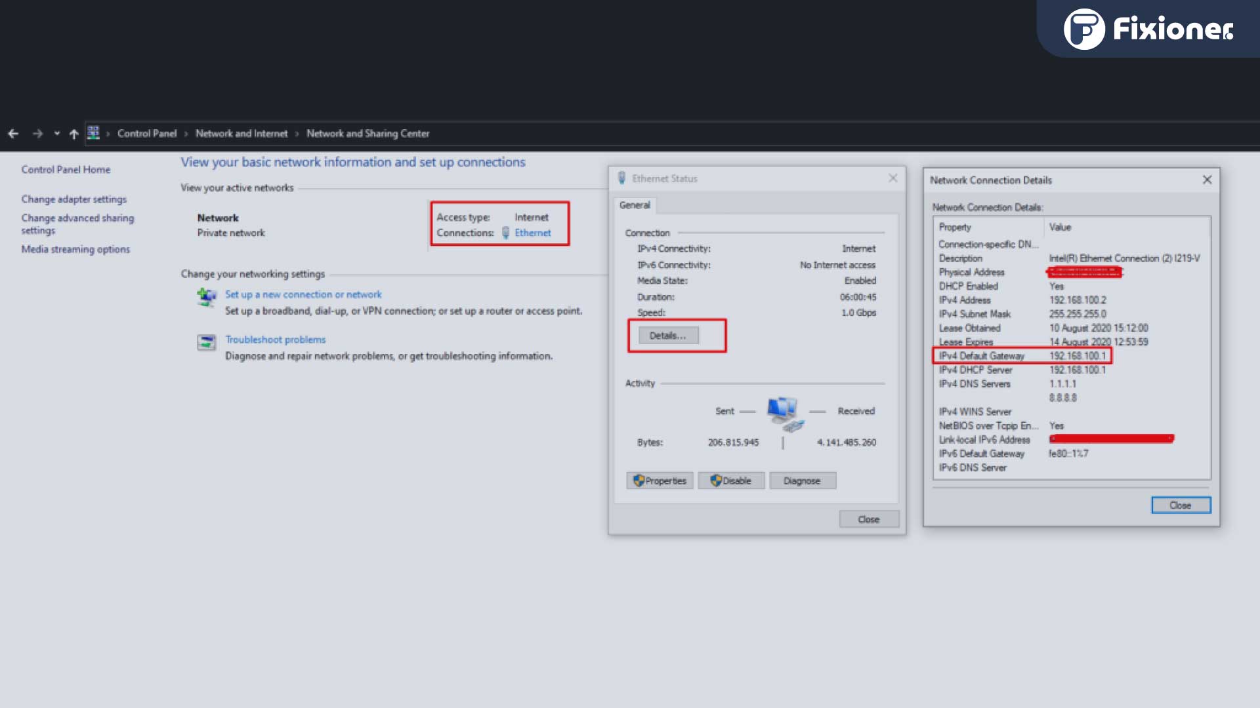
Task: Select the General tab in Ethernet Status
Action: tap(635, 205)
